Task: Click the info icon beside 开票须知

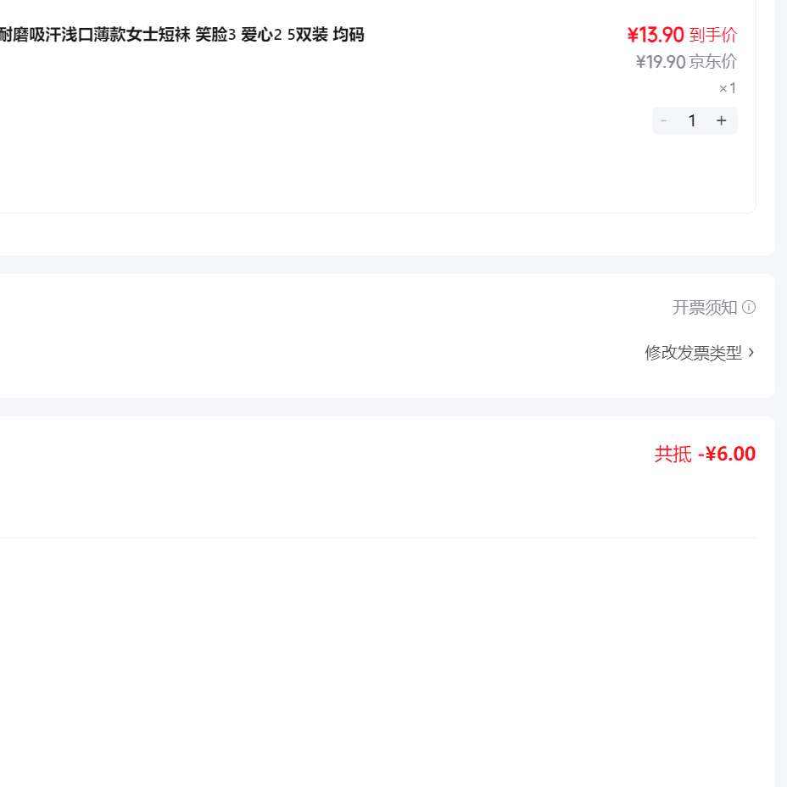Action: point(749,307)
